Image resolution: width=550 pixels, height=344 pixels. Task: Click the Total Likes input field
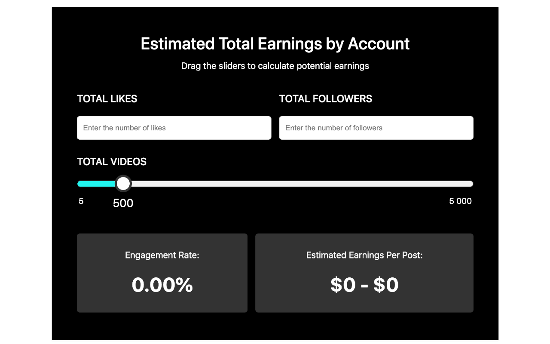click(174, 127)
